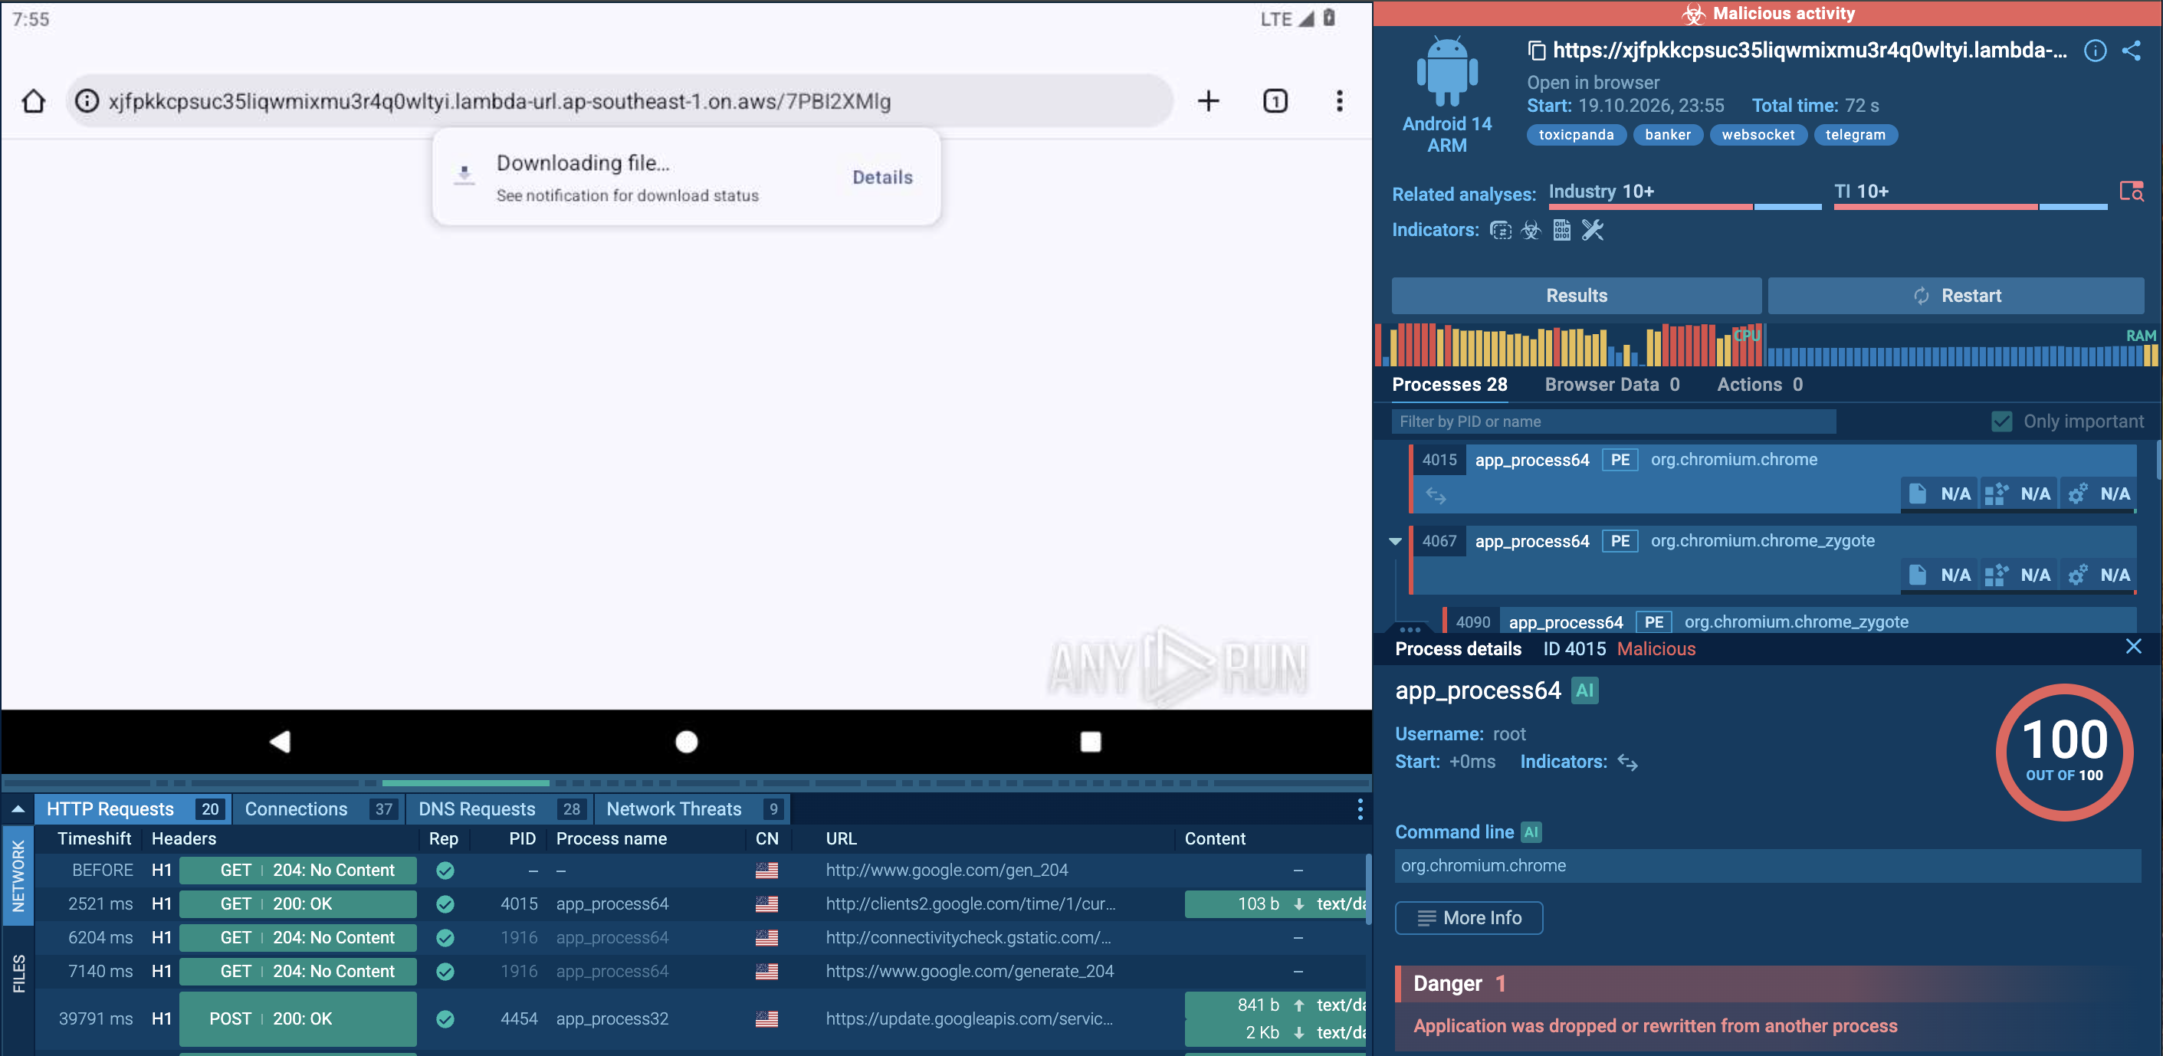The width and height of the screenshot is (2163, 1056).
Task: Copy the analyzed URL with copy icon
Action: (1536, 51)
